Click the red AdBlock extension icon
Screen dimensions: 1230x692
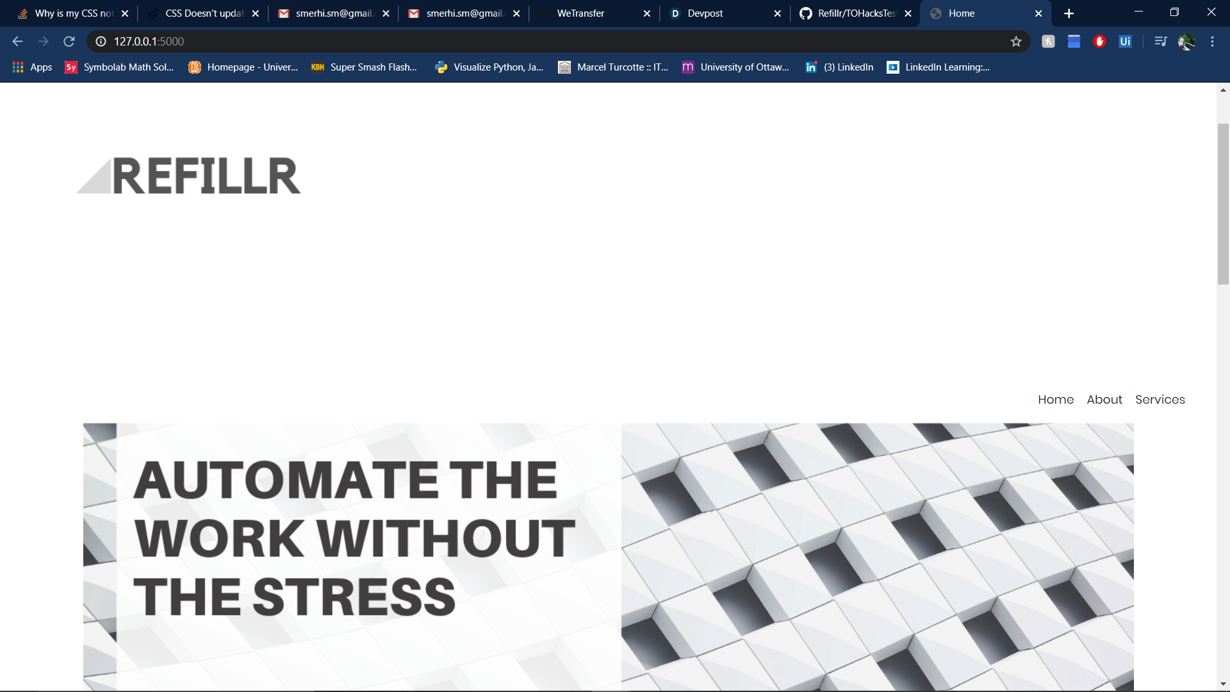tap(1099, 42)
